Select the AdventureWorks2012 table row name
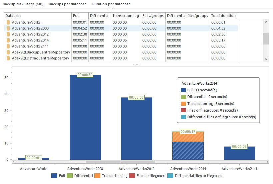 (30, 34)
